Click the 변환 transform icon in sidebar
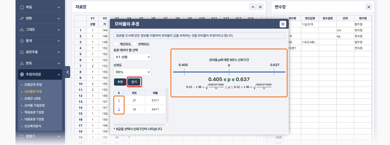 coord(22,18)
